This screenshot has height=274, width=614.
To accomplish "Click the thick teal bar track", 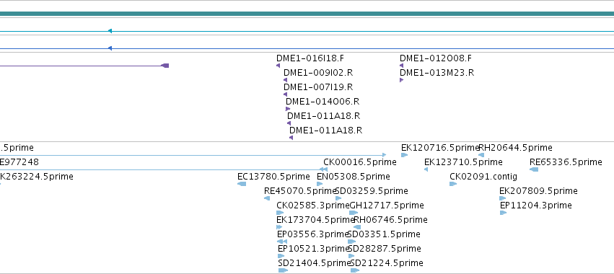I will coord(307,14).
